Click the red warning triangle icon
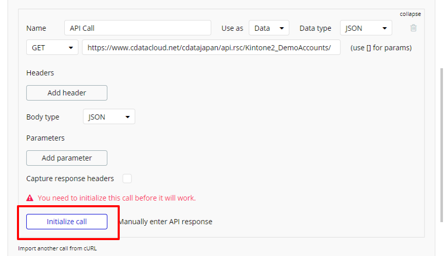Image resolution: width=446 pixels, height=256 pixels. pyautogui.click(x=30, y=198)
